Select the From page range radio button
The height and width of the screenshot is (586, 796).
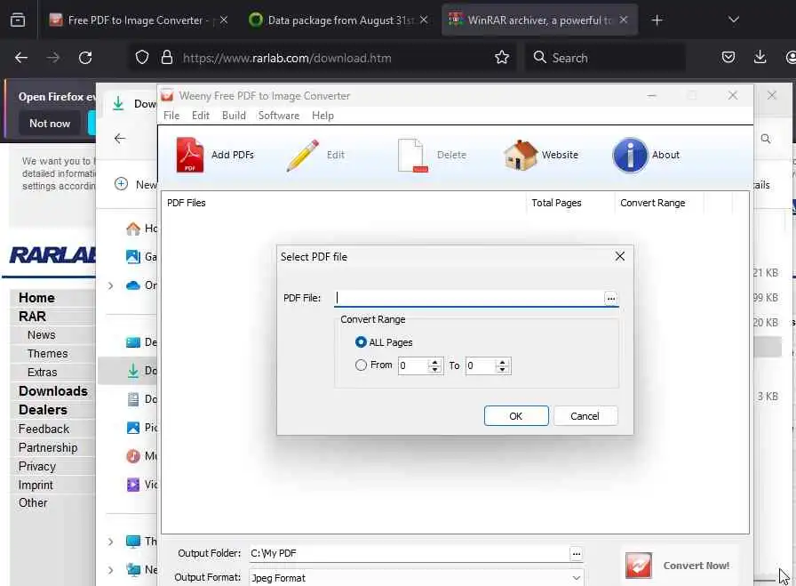(x=361, y=365)
